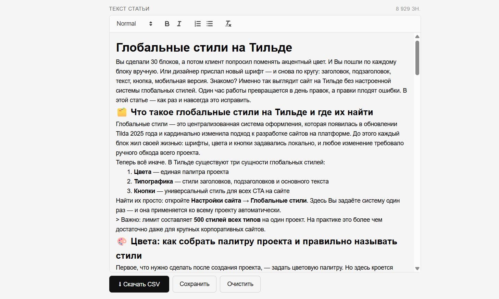This screenshot has height=299, width=499.
Task: Click the bold text Глобальные стили in the paragraph
Action: click(278, 201)
